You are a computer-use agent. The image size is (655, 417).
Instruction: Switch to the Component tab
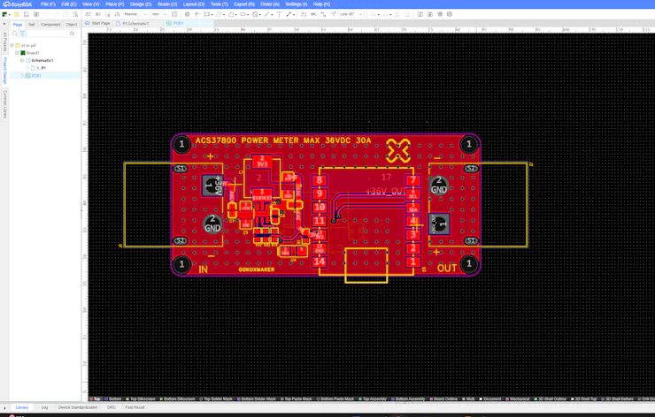coord(50,25)
